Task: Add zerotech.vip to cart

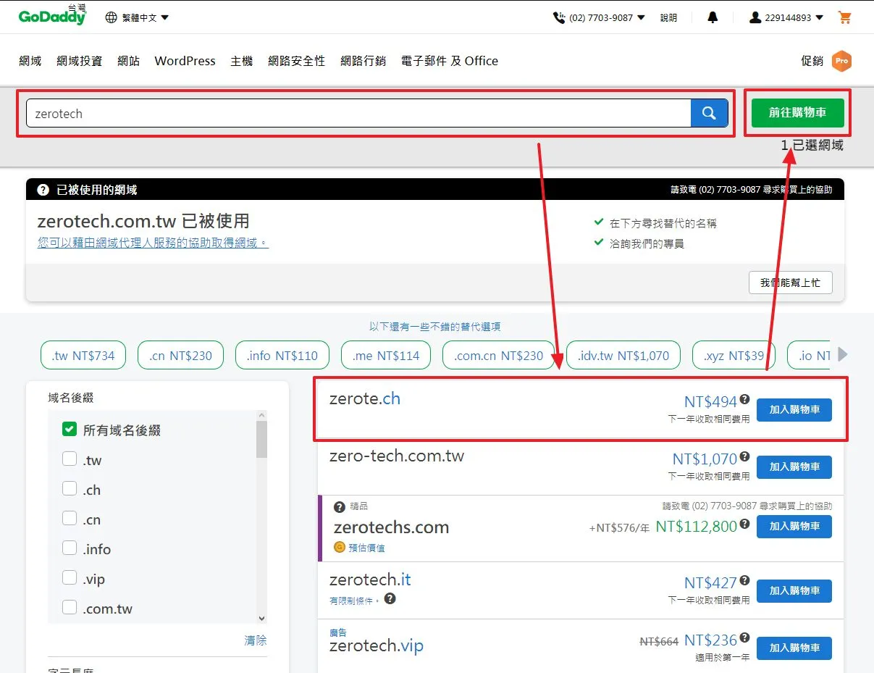Action: [x=794, y=648]
